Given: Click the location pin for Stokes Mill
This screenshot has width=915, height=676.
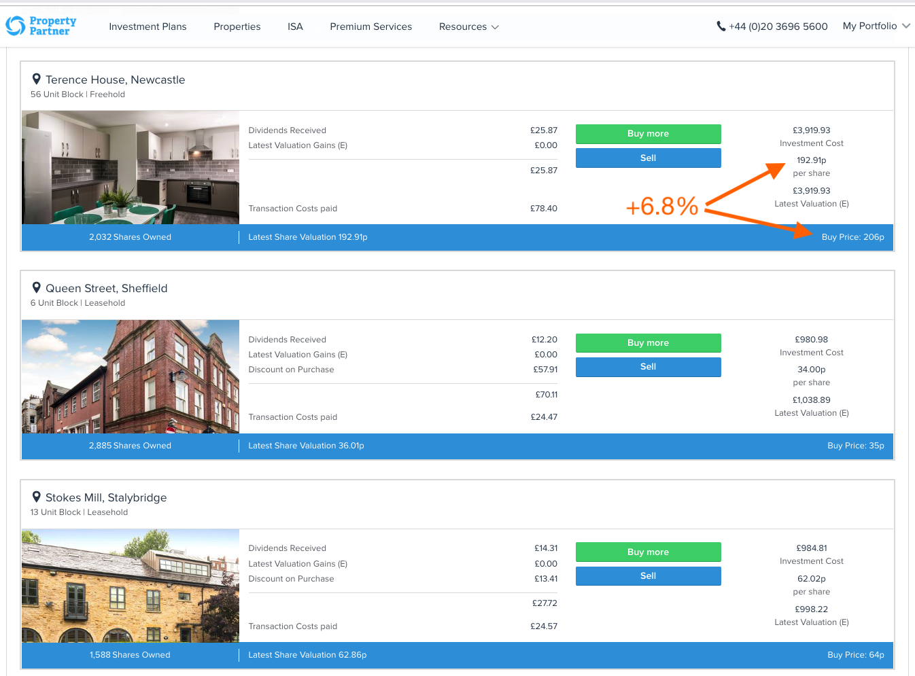Looking at the screenshot, I should point(37,497).
